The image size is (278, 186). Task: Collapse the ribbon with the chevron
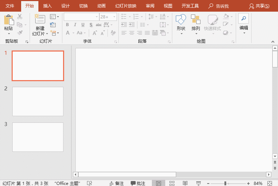pyautogui.click(x=273, y=42)
